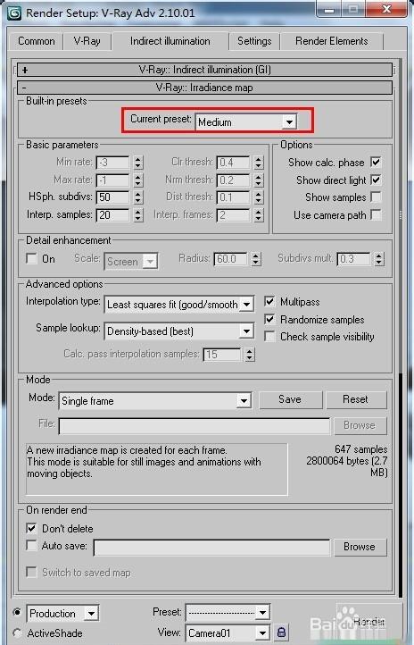The width and height of the screenshot is (414, 645).
Task: Adjust the Min rate spinner arrows
Action: coord(138,163)
